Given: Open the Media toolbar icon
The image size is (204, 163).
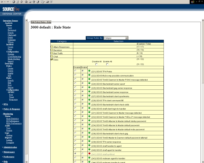Looking at the screenshot, I should (x=34, y=2).
